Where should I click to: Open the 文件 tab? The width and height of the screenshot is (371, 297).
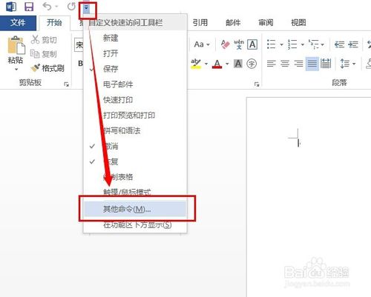[18, 23]
